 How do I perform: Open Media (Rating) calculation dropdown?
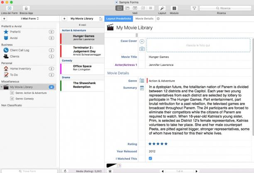(89, 171)
